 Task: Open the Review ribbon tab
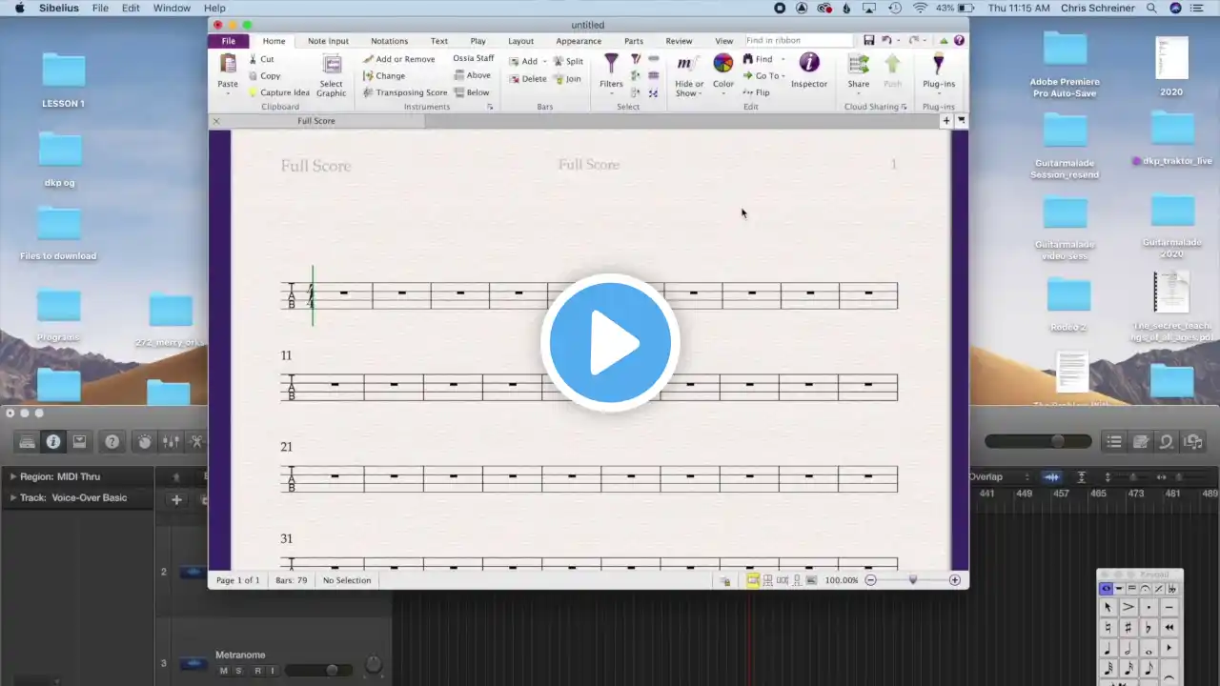pyautogui.click(x=679, y=41)
